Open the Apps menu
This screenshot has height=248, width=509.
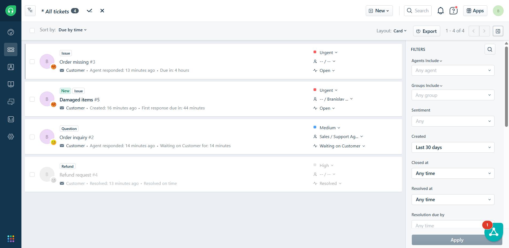point(475,11)
